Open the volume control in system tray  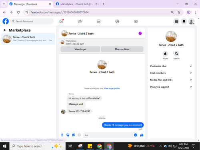(x=170, y=146)
